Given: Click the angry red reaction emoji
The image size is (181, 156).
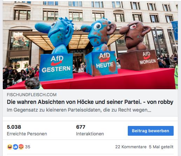Looking at the screenshot, I should [21, 147].
